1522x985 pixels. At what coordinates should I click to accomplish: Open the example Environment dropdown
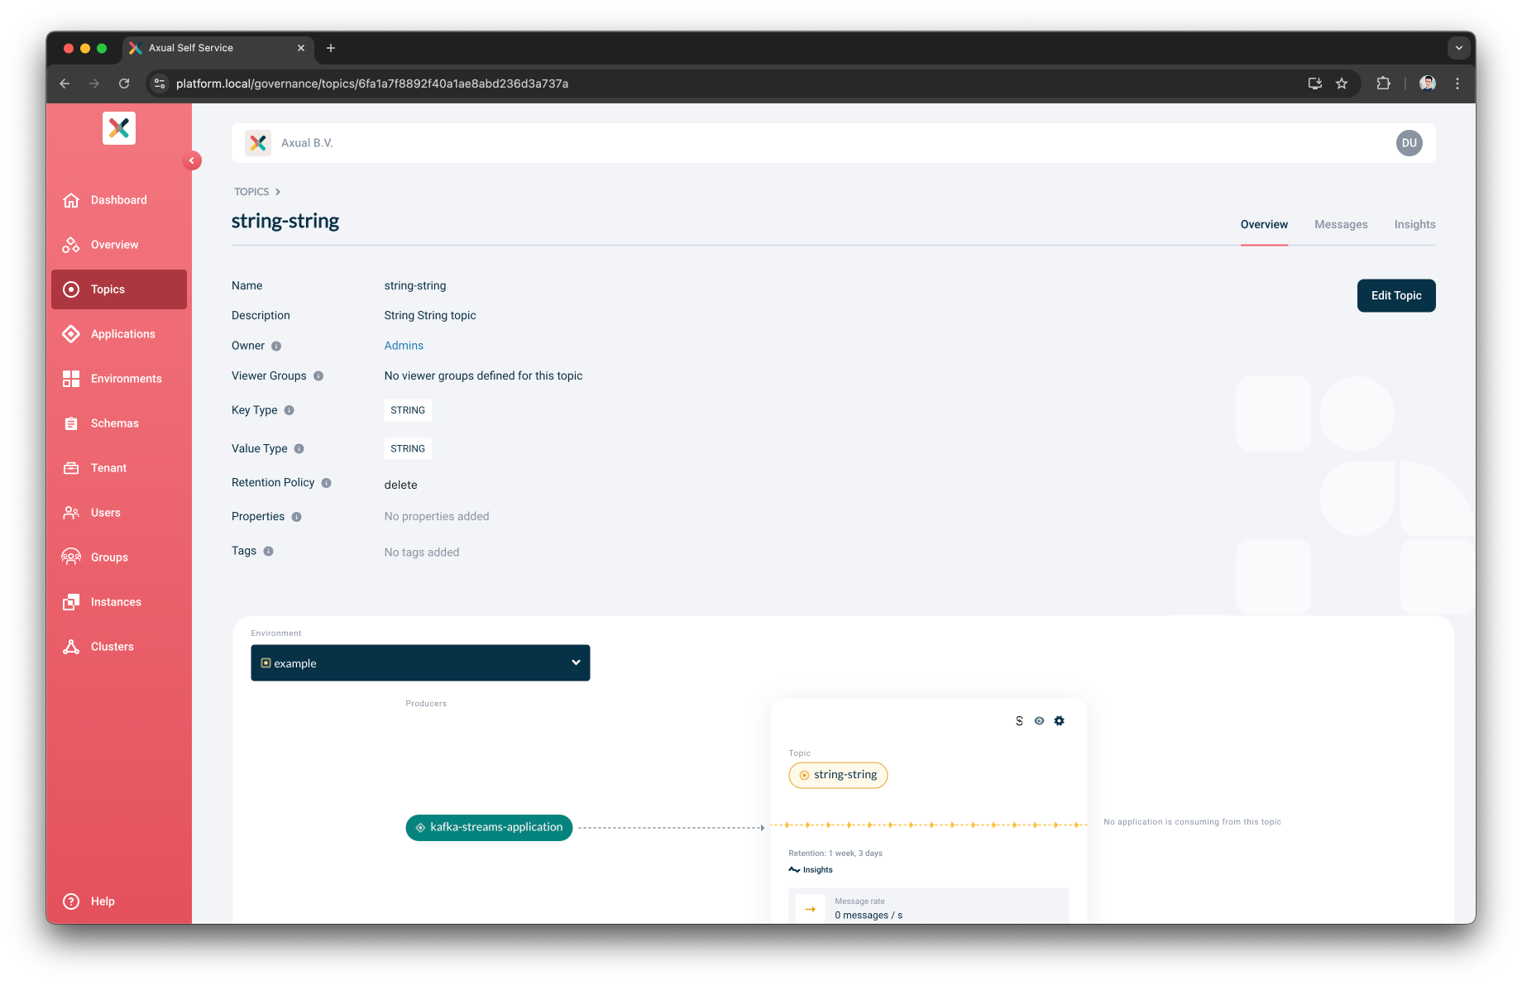[420, 663]
